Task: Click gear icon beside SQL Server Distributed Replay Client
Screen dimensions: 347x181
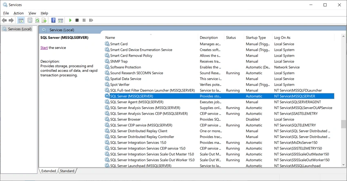Action: (x=107, y=131)
